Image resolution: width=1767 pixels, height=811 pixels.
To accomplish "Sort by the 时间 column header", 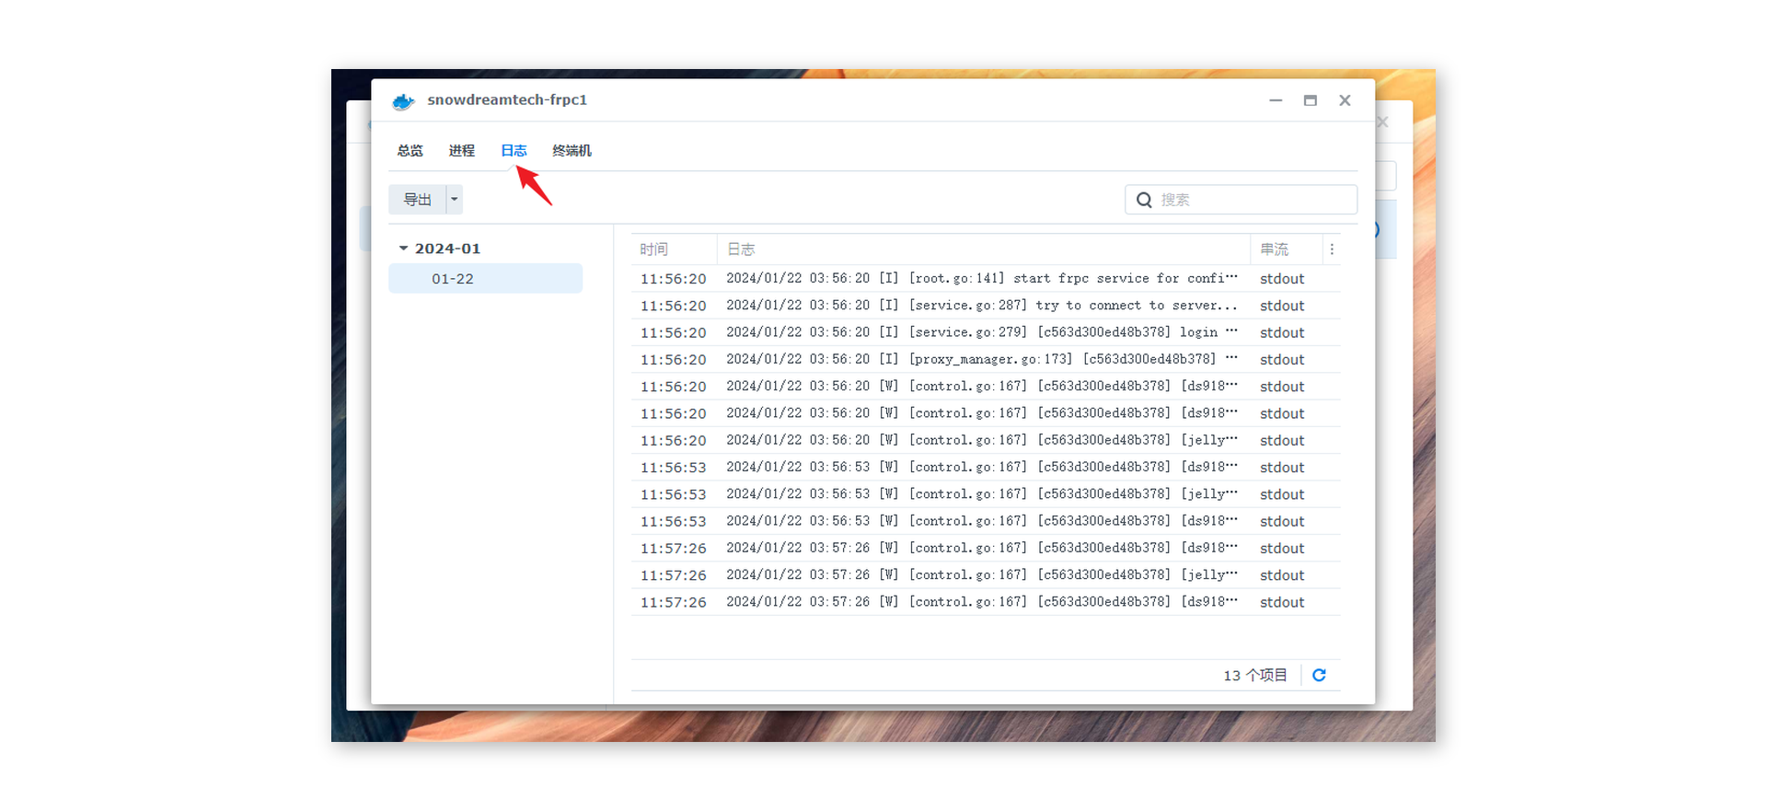I will point(674,249).
